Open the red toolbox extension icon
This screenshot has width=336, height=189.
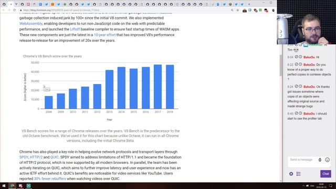pyautogui.click(x=245, y=10)
